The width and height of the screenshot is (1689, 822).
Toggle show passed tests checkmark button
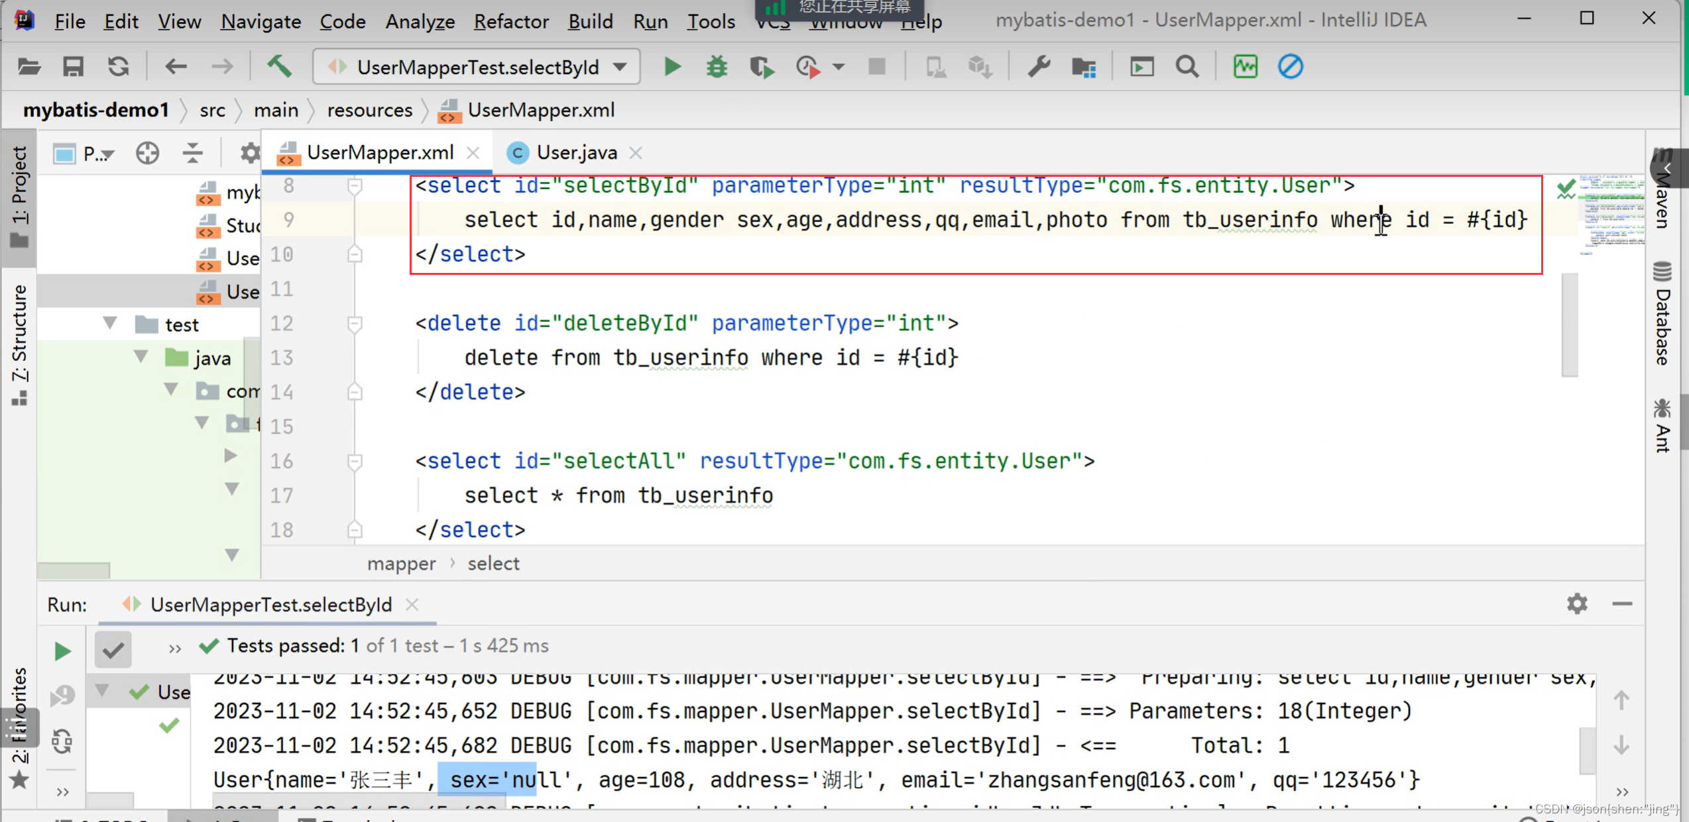pyautogui.click(x=113, y=650)
